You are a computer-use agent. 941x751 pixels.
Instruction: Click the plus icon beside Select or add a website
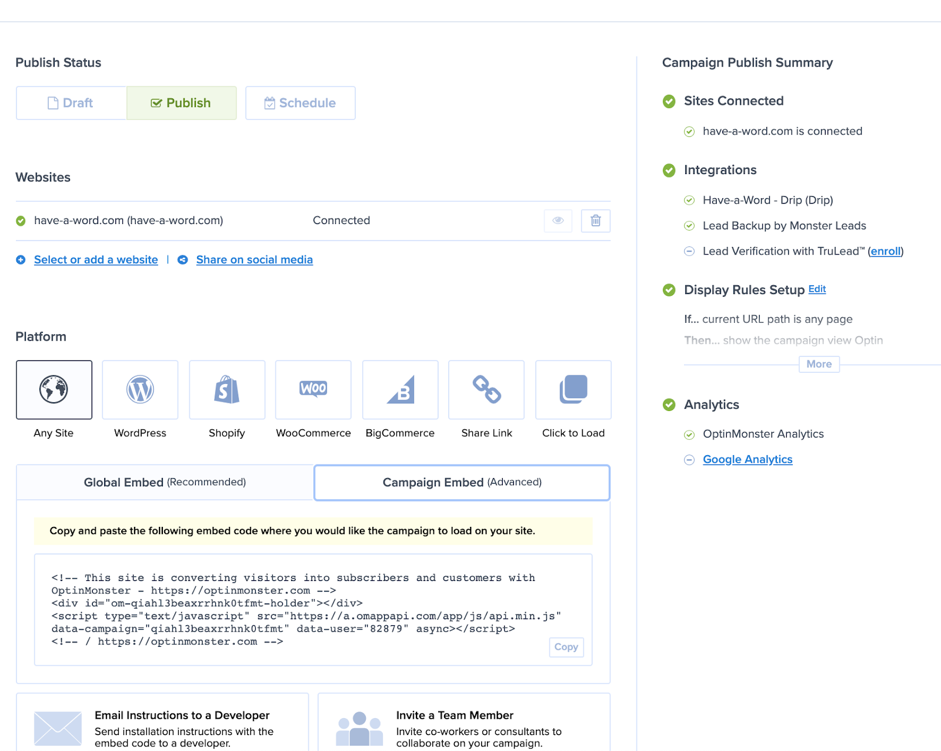click(21, 260)
